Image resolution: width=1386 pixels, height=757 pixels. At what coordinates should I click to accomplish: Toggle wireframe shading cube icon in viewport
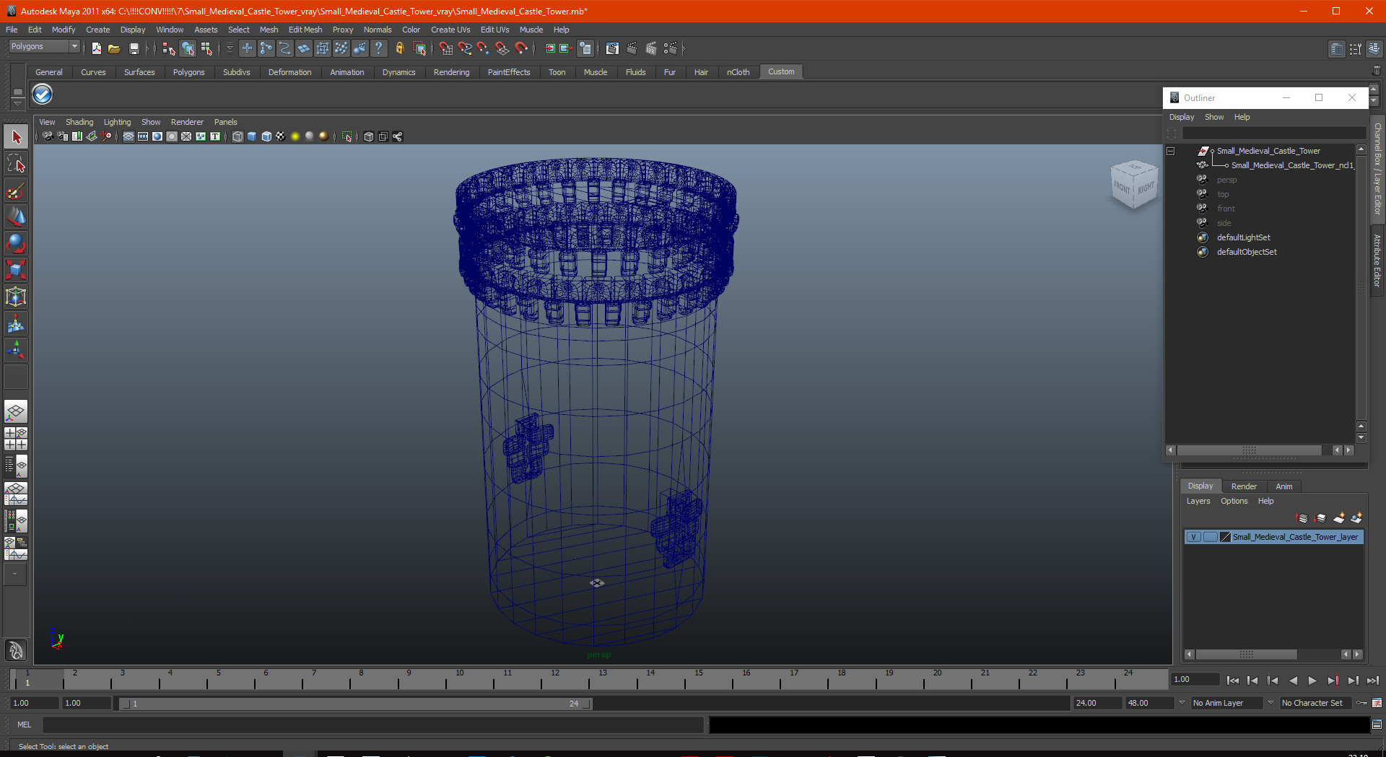pyautogui.click(x=237, y=136)
